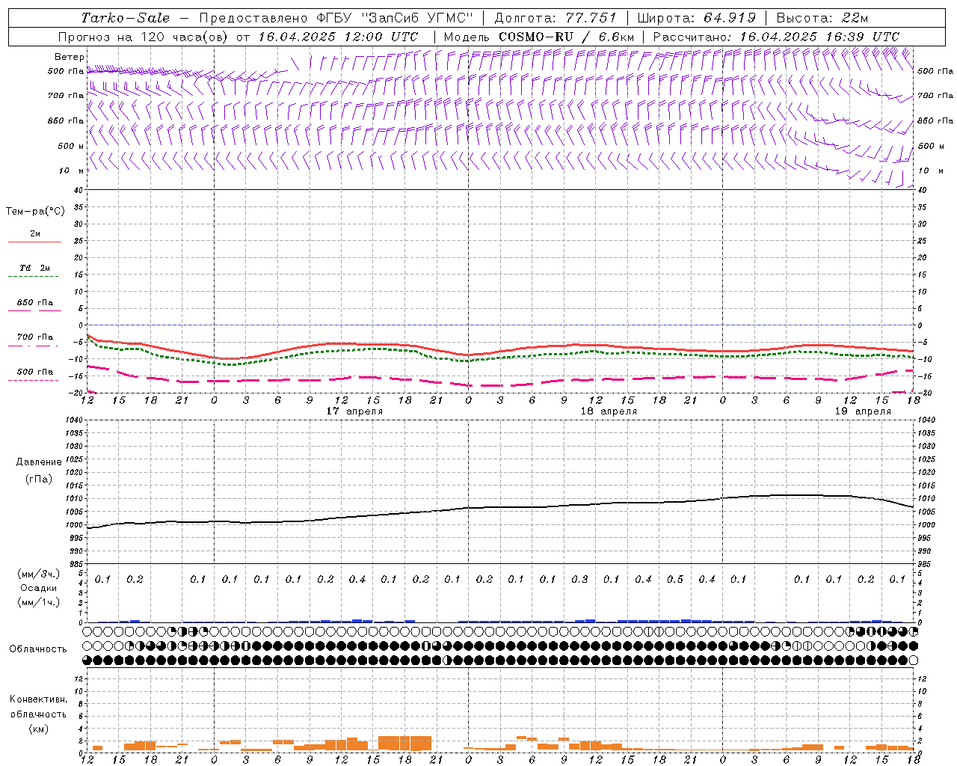Click the 2м temperature legend line sample
Viewport: 957px width, 766px height.
coord(34,242)
